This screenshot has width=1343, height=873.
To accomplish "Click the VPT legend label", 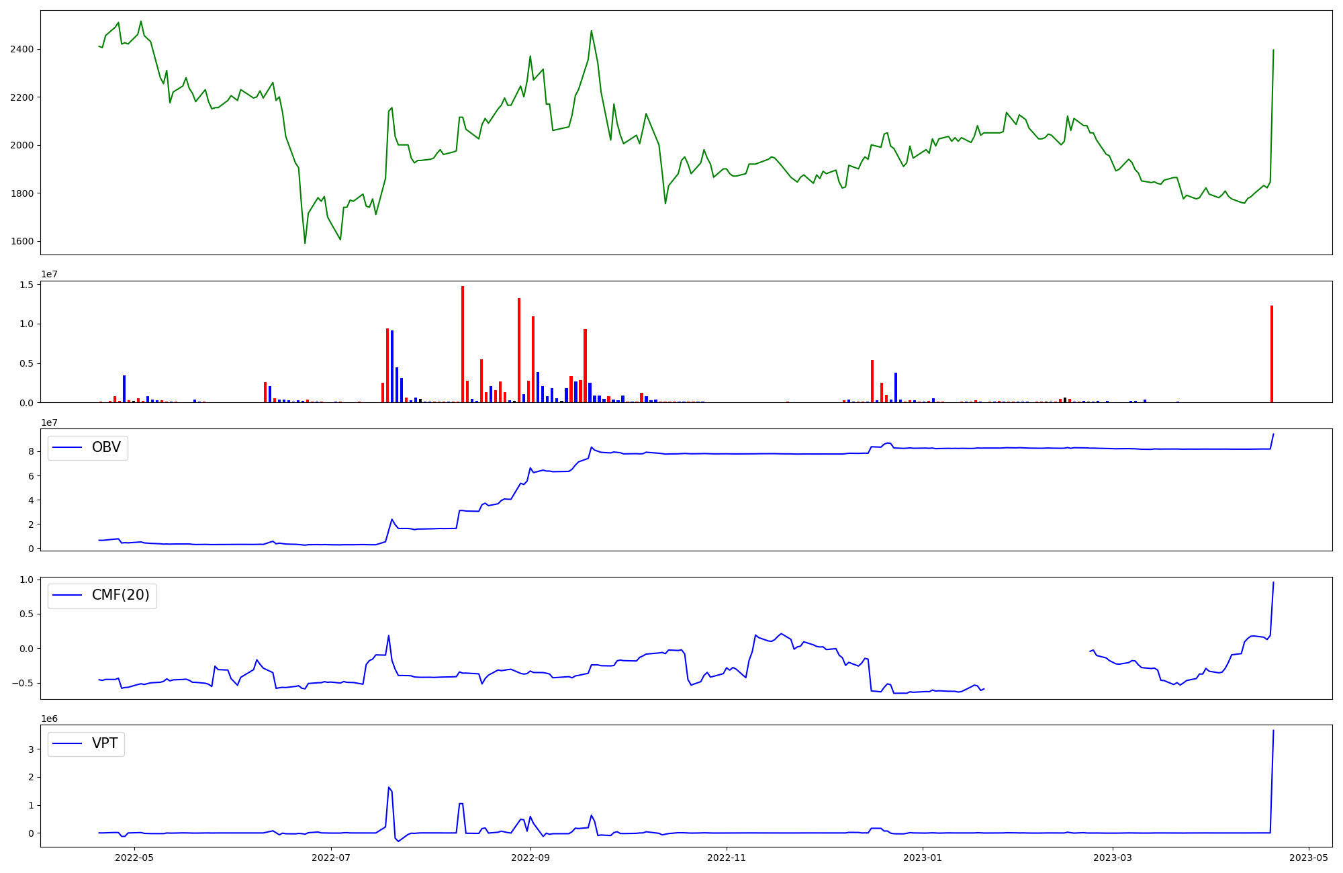I will [x=105, y=743].
